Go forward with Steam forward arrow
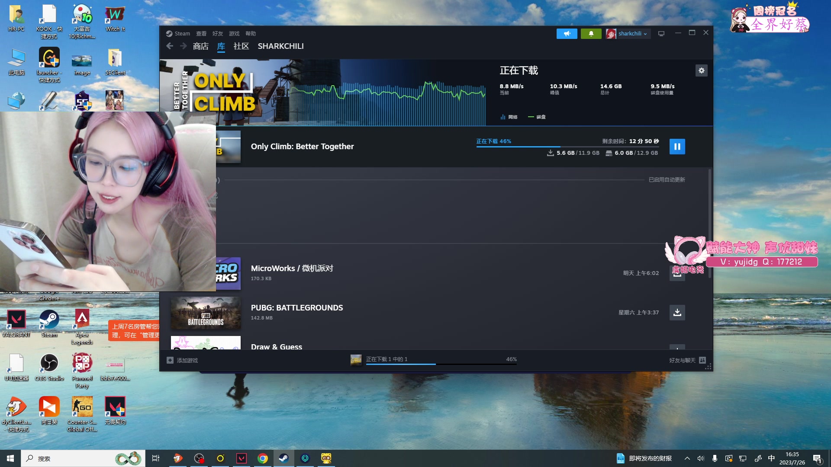The image size is (831, 467). pyautogui.click(x=184, y=46)
